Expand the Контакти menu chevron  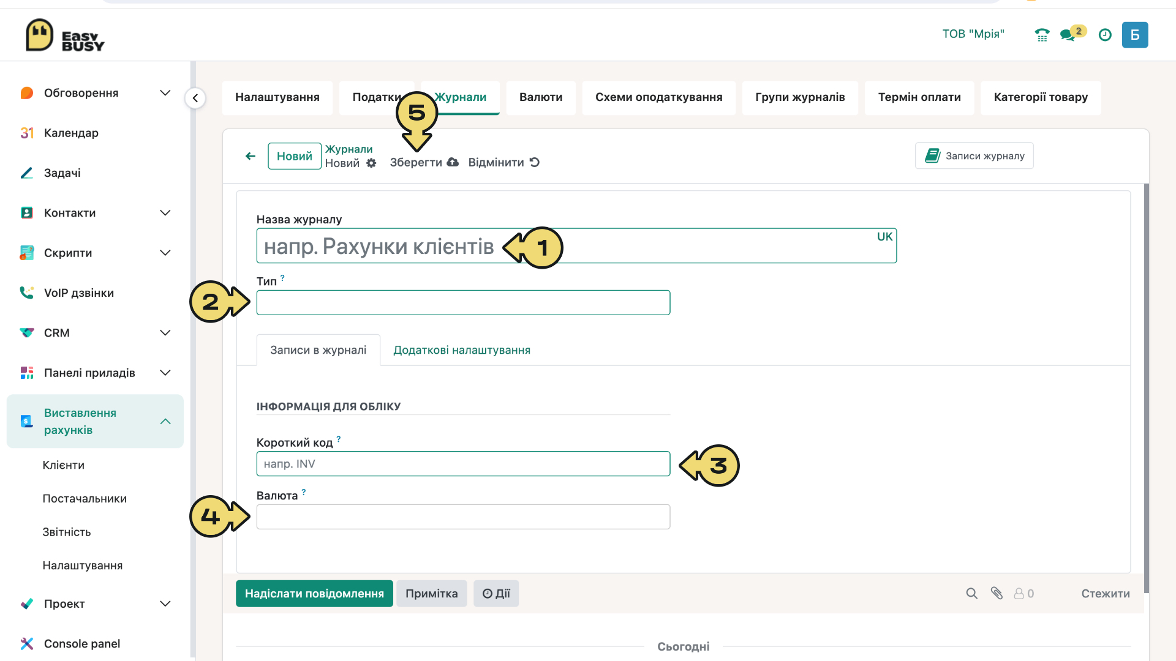(x=165, y=213)
